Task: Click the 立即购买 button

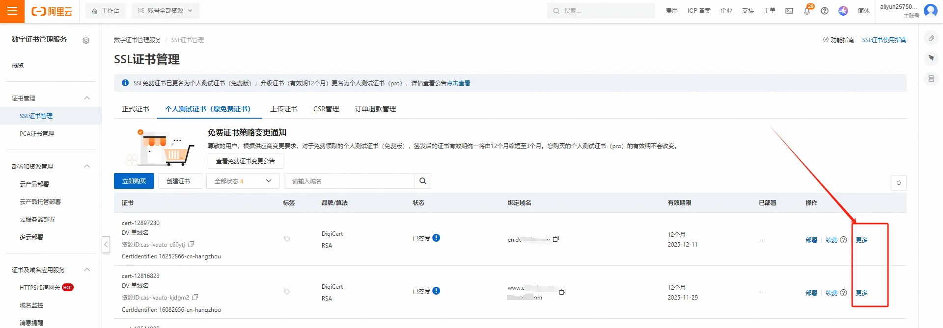Action: point(134,181)
